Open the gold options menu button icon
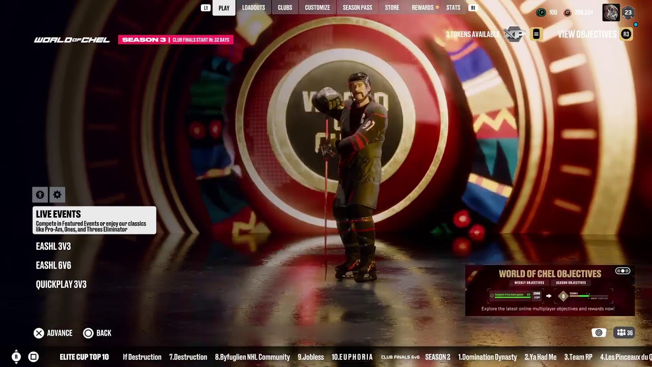The width and height of the screenshot is (652, 367). coord(536,34)
